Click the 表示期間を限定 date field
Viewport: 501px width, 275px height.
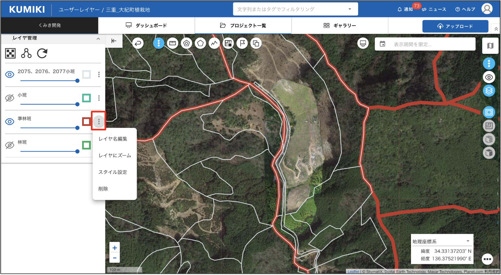pyautogui.click(x=425, y=44)
